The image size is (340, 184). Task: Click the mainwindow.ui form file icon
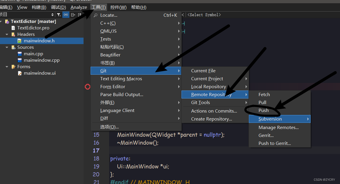20,73
